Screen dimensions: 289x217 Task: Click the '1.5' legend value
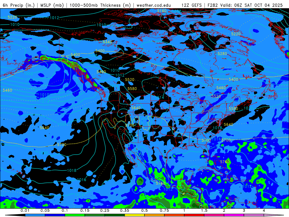click(x=204, y=210)
